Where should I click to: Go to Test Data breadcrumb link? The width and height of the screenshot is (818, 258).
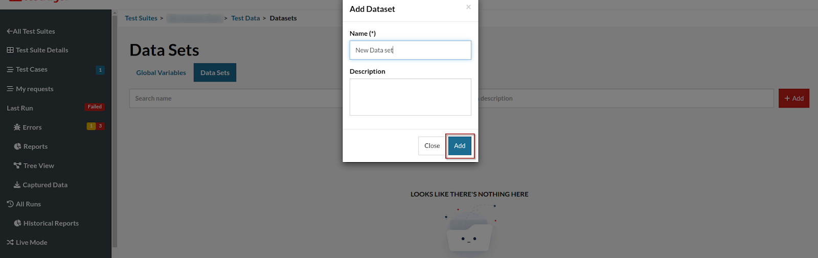click(245, 18)
